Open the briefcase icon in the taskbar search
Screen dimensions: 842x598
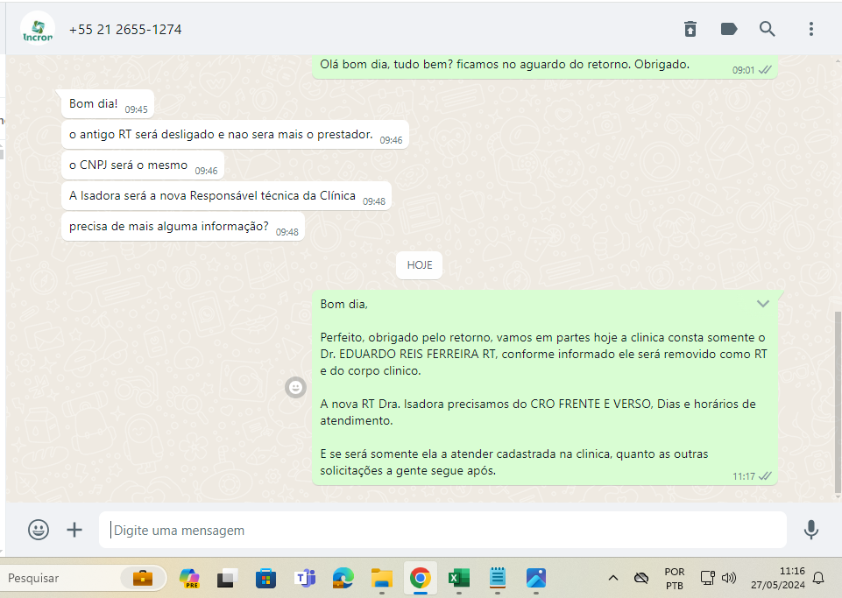[143, 578]
